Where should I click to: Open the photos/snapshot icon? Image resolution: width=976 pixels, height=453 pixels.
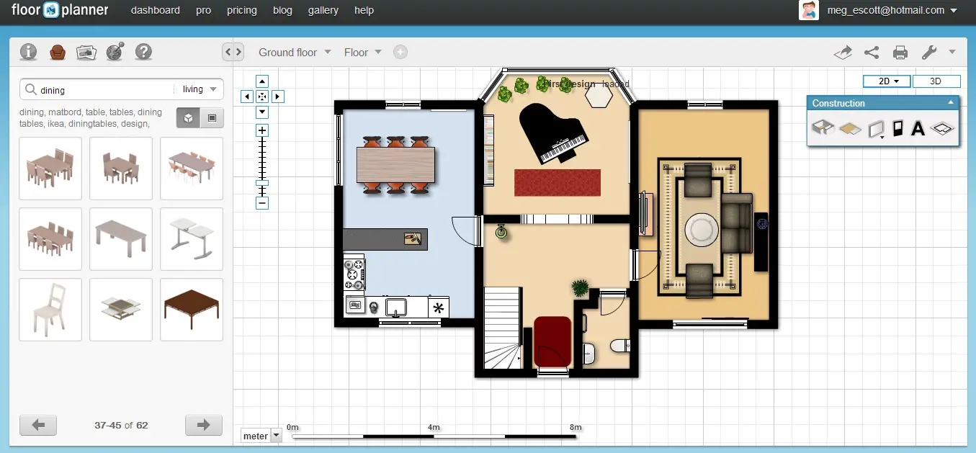pos(86,52)
